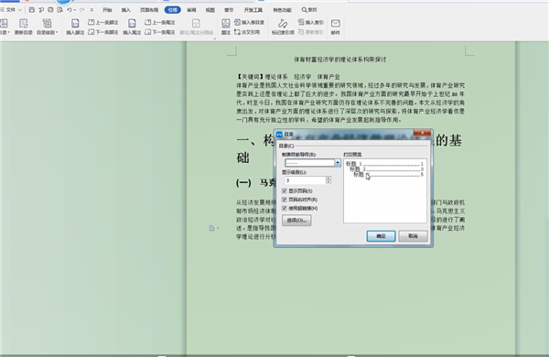Click the 标题 1 preview line
This screenshot has width=549, height=357.
[x=384, y=164]
